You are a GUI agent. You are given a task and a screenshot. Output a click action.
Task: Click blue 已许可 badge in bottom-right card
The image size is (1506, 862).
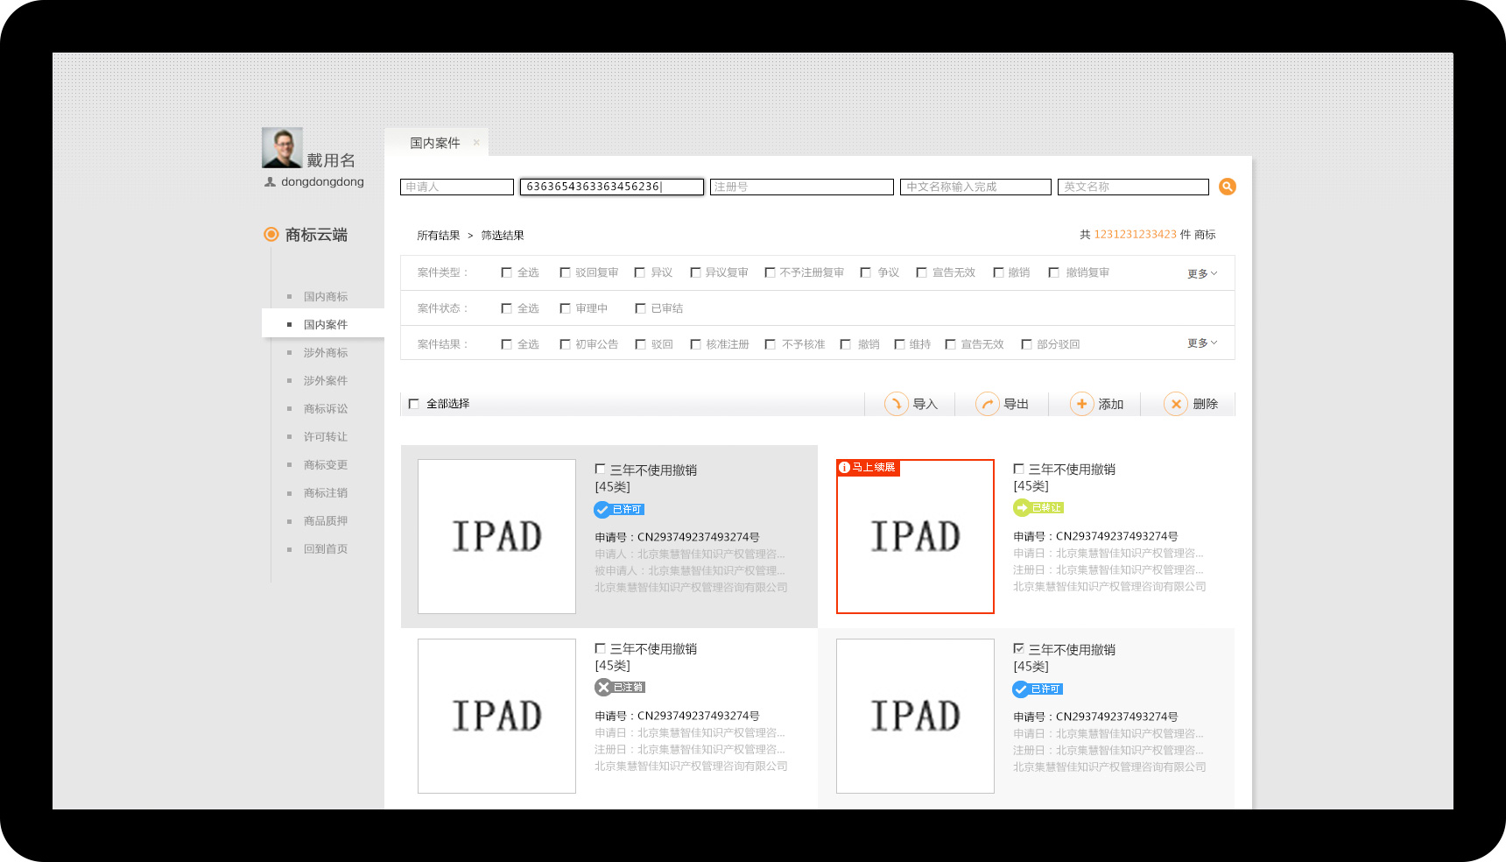point(1038,689)
